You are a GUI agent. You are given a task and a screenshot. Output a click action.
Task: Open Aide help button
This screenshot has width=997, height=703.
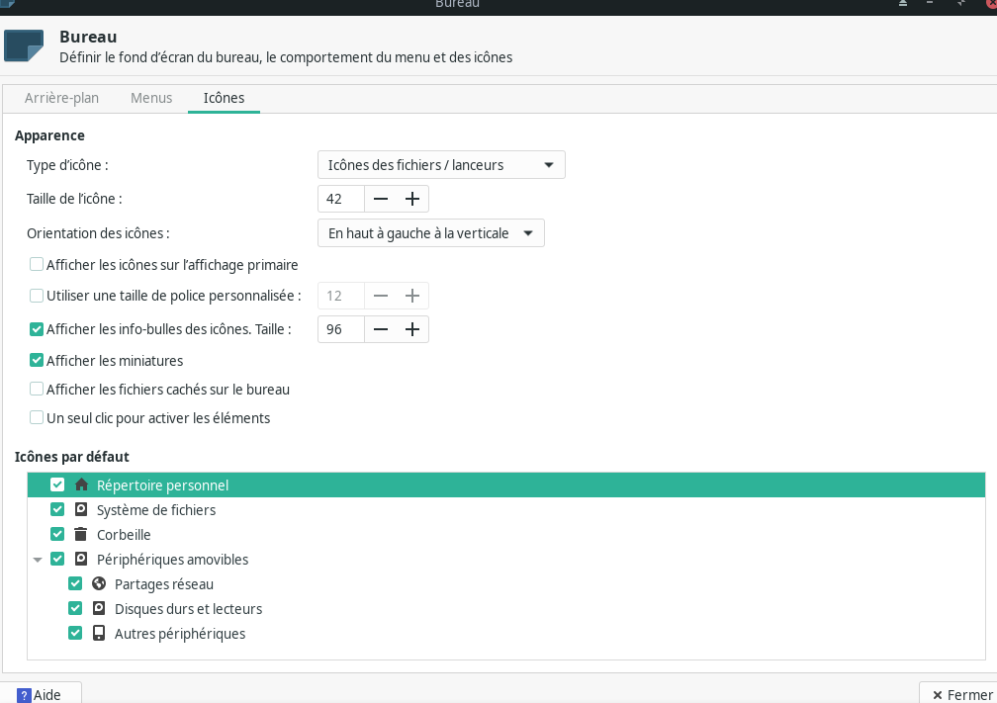(x=40, y=695)
